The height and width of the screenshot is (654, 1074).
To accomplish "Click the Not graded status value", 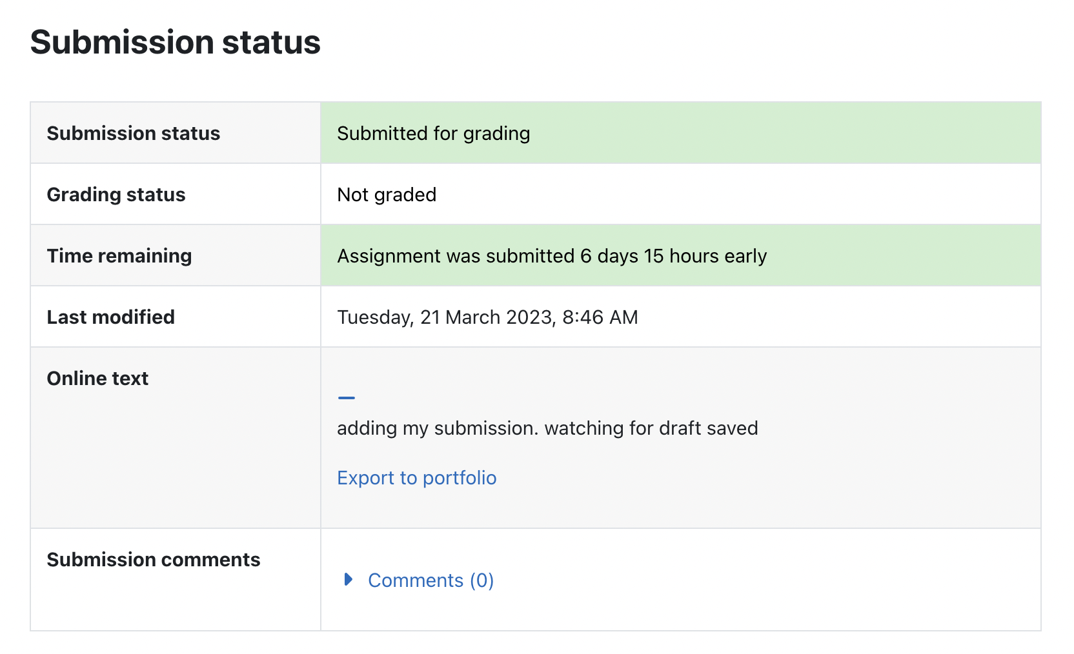I will click(x=387, y=195).
